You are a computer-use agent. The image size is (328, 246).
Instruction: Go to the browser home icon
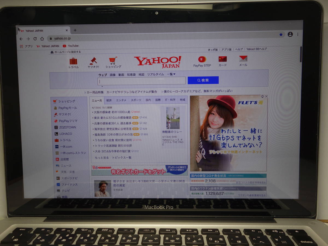[42, 39]
